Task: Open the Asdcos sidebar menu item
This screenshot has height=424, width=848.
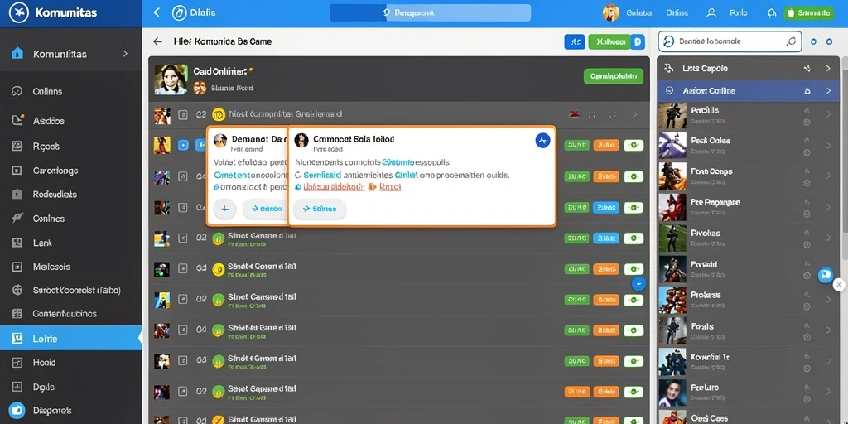Action: [71, 121]
